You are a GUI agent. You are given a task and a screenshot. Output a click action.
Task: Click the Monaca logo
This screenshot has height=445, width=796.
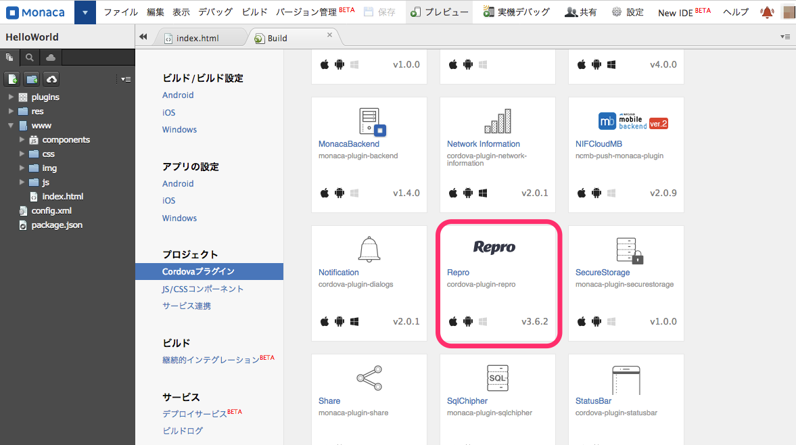(36, 12)
